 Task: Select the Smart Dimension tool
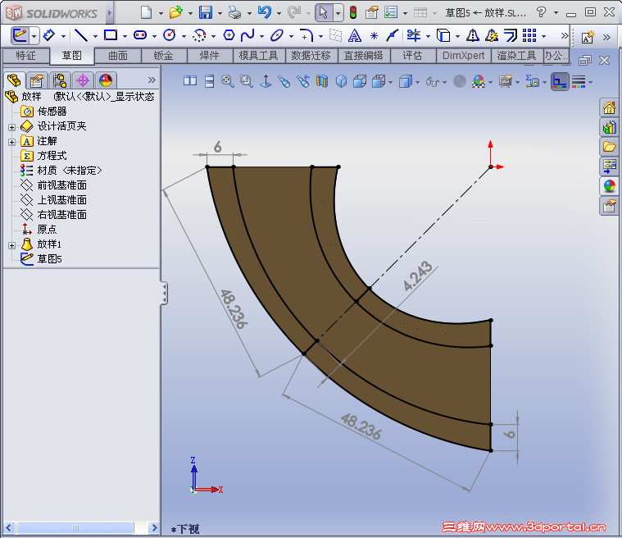tap(49, 36)
